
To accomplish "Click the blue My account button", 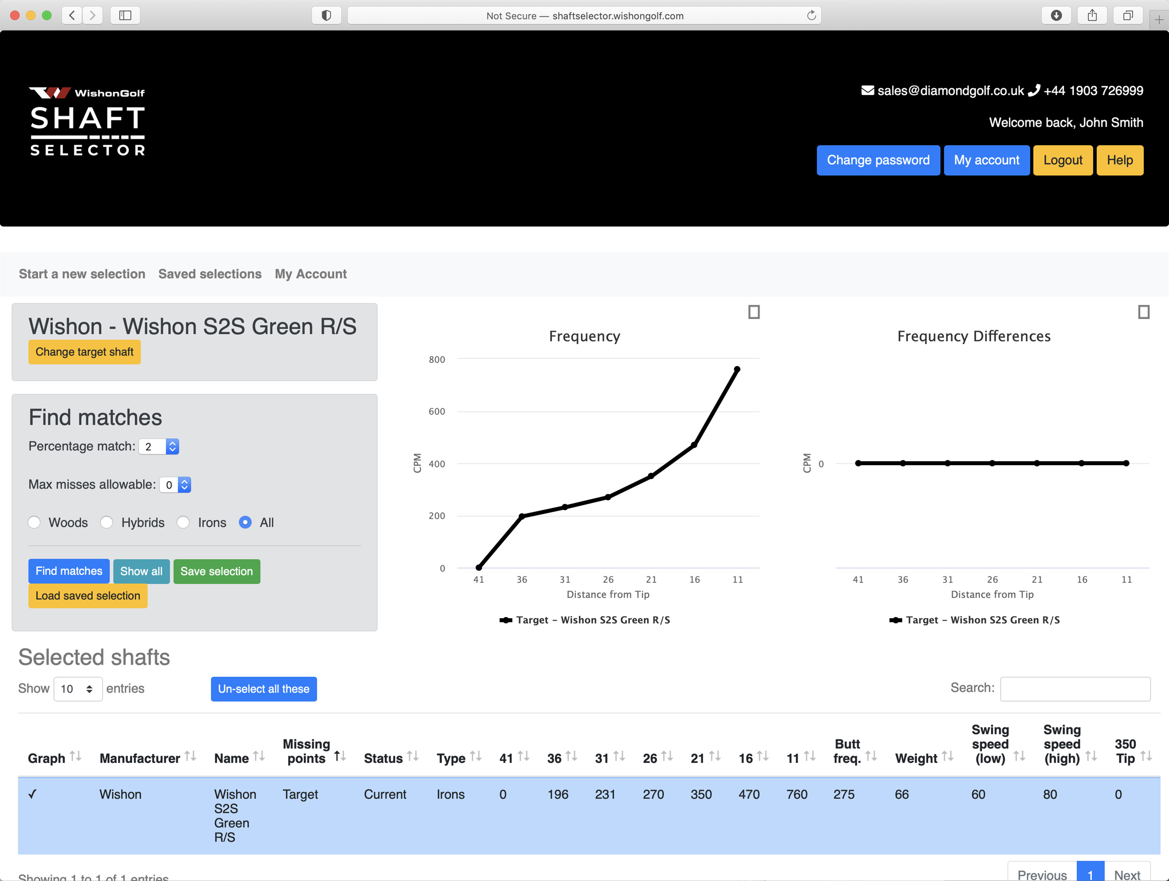I will coord(986,160).
